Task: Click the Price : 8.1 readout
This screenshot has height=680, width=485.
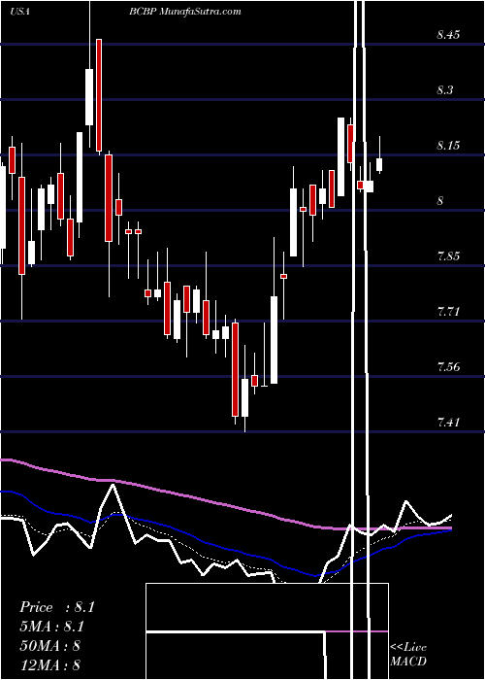Action: 56,607
